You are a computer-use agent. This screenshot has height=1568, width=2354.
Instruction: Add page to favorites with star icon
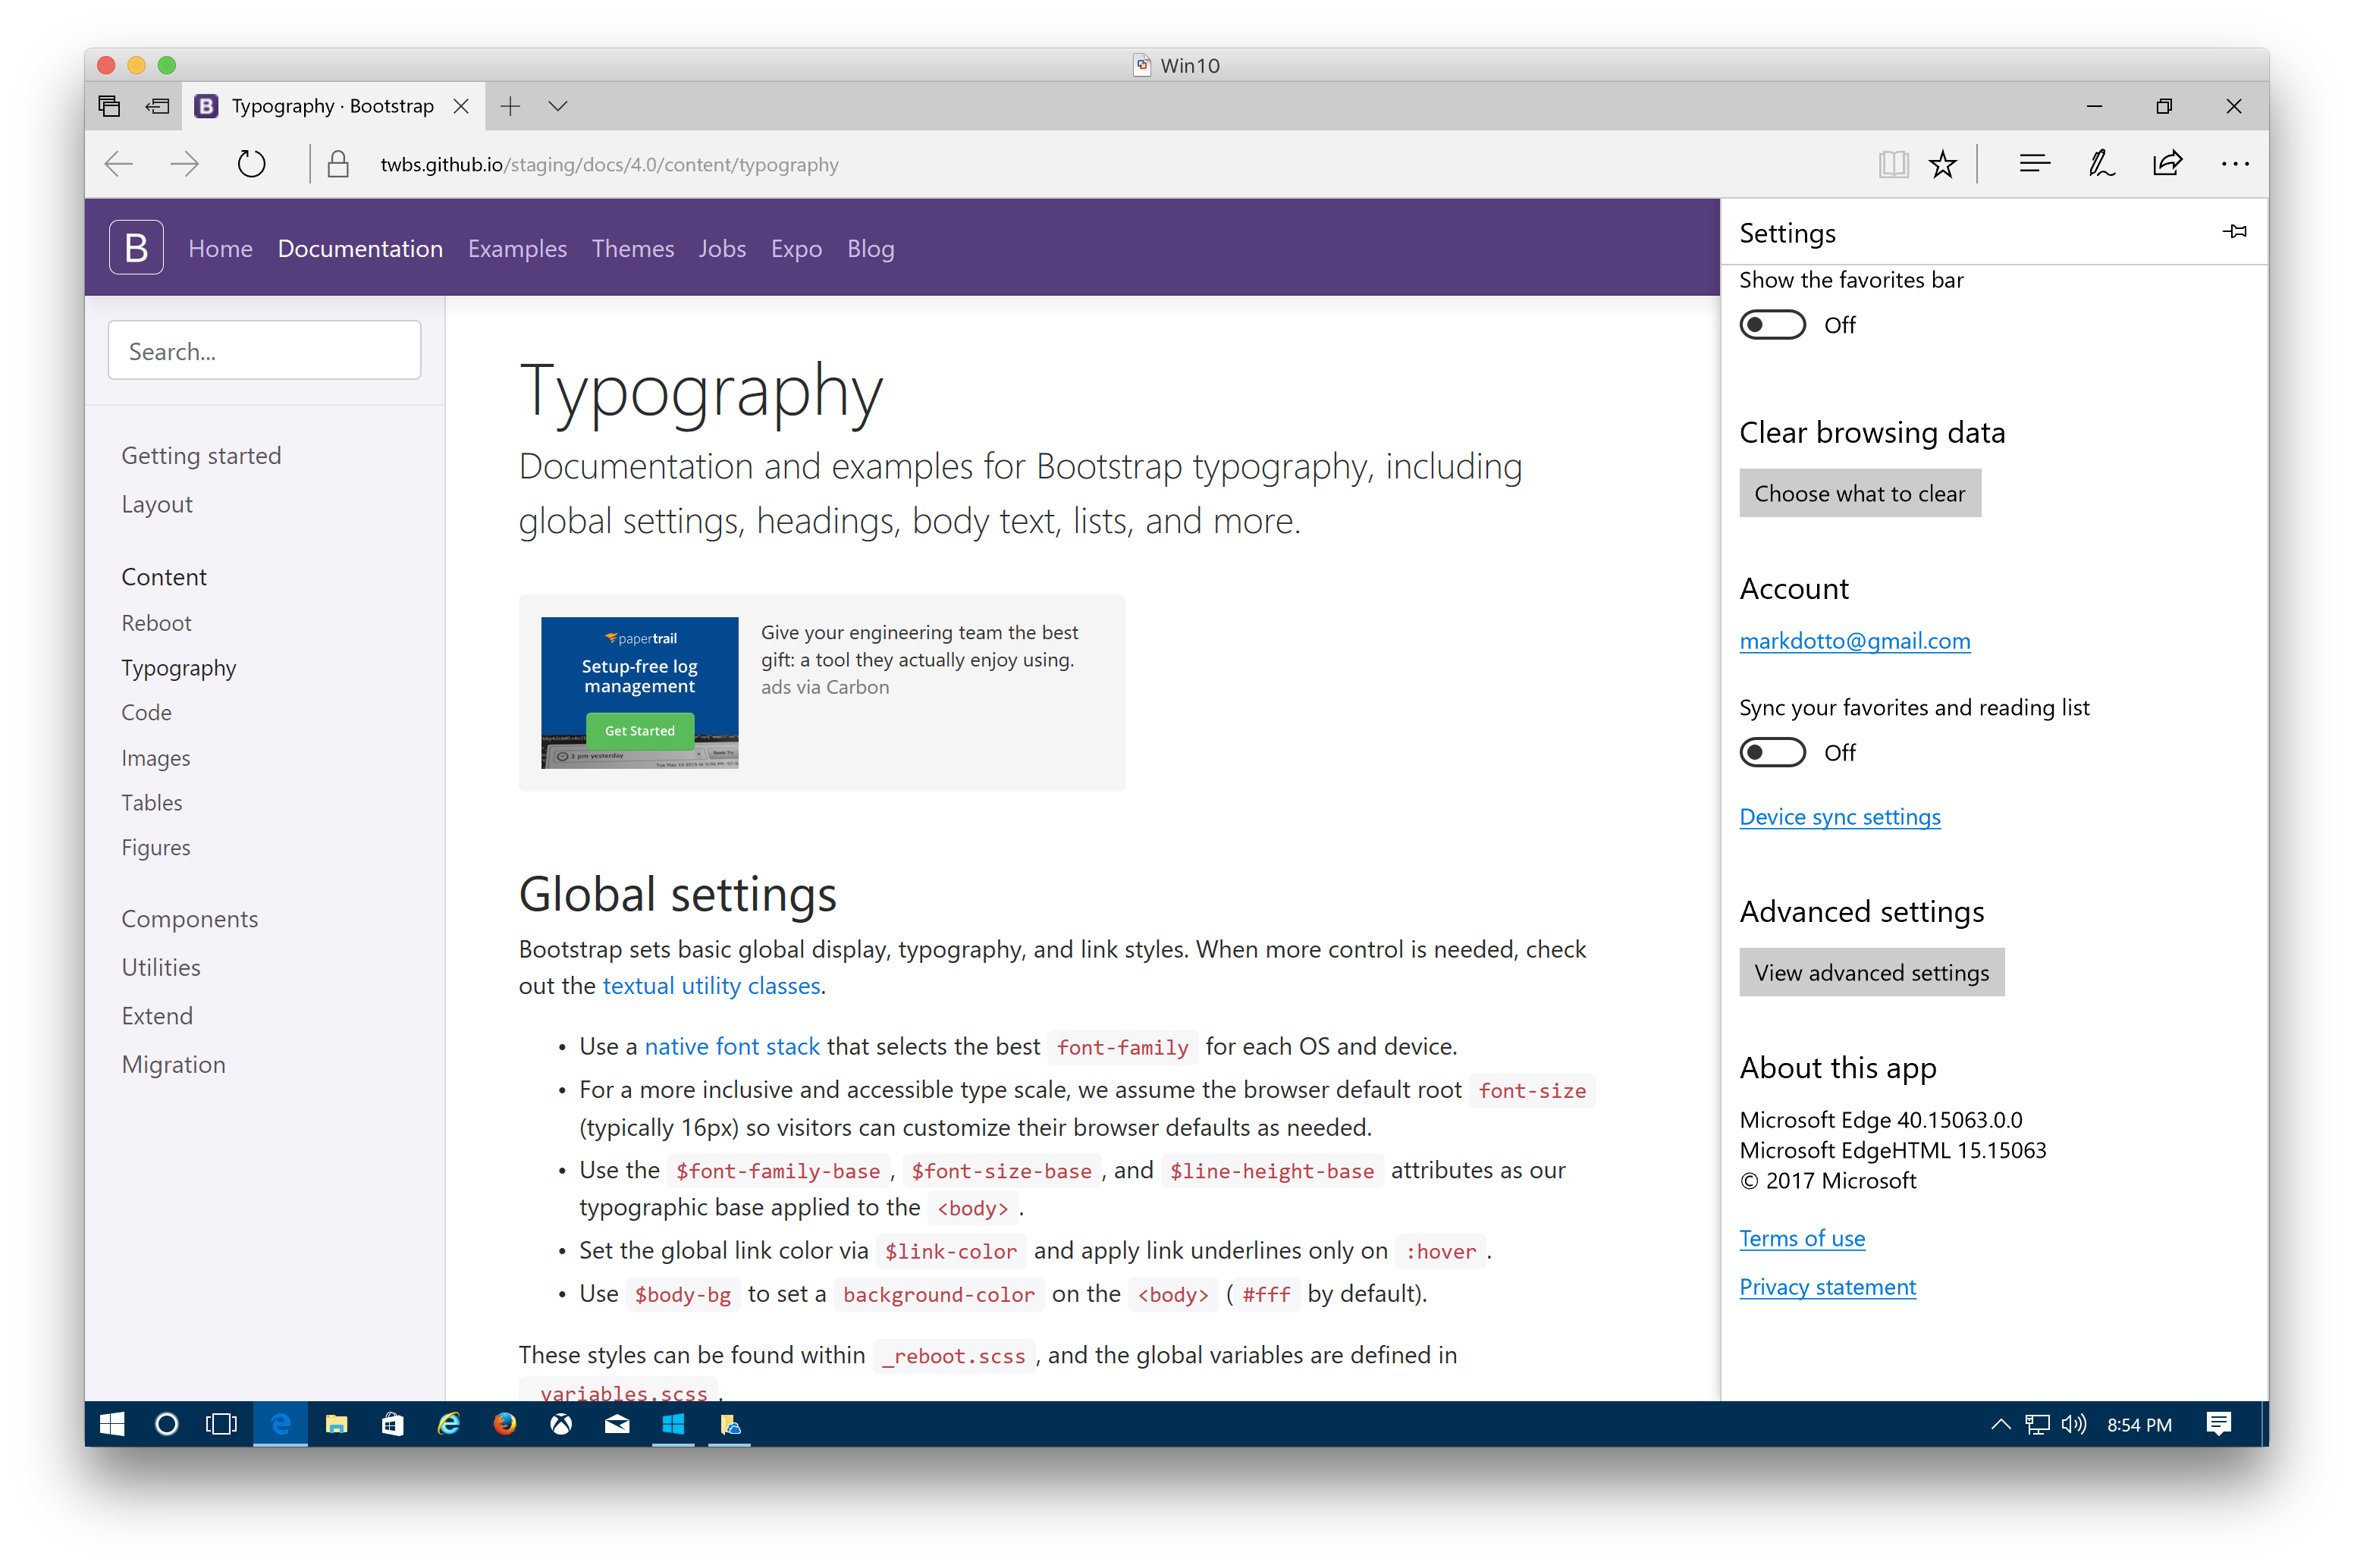point(1942,164)
